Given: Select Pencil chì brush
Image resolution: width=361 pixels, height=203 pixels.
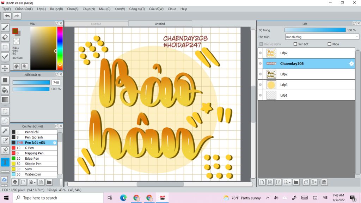Looking at the screenshot, I should pyautogui.click(x=34, y=132).
